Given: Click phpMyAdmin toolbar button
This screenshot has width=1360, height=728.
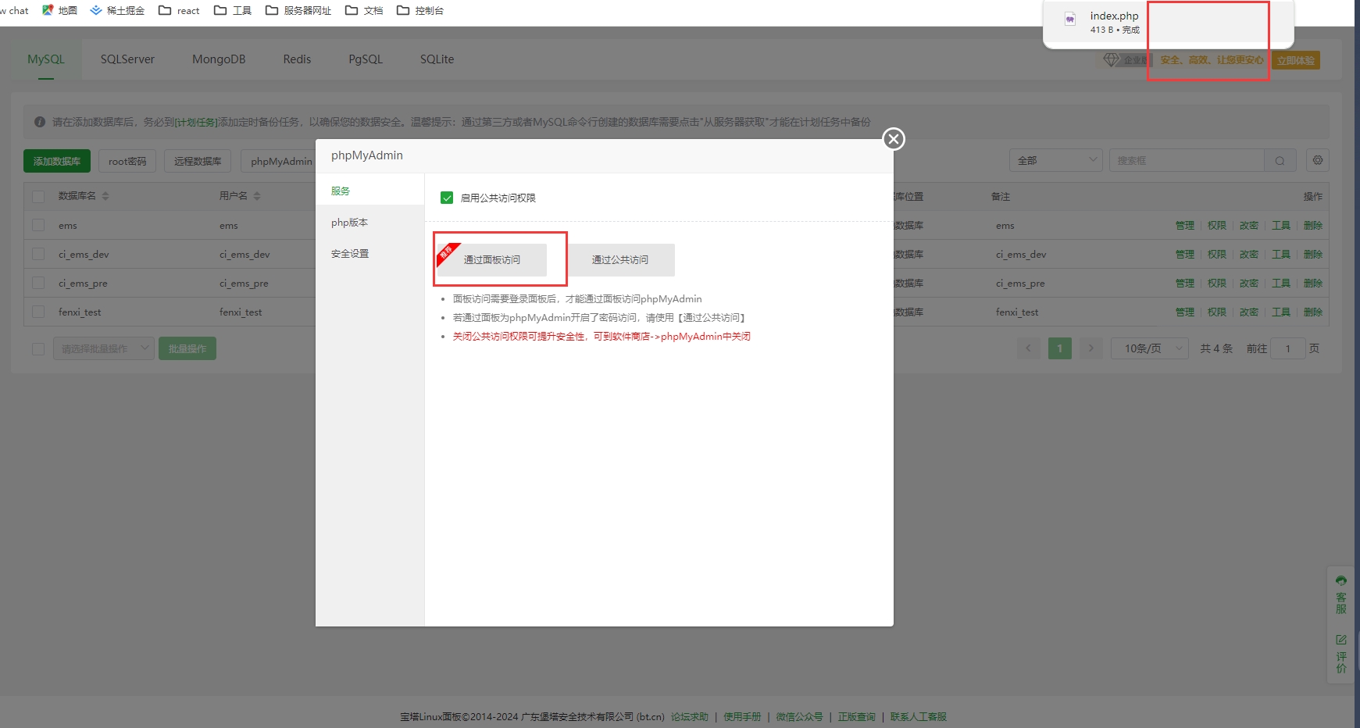Looking at the screenshot, I should [279, 161].
